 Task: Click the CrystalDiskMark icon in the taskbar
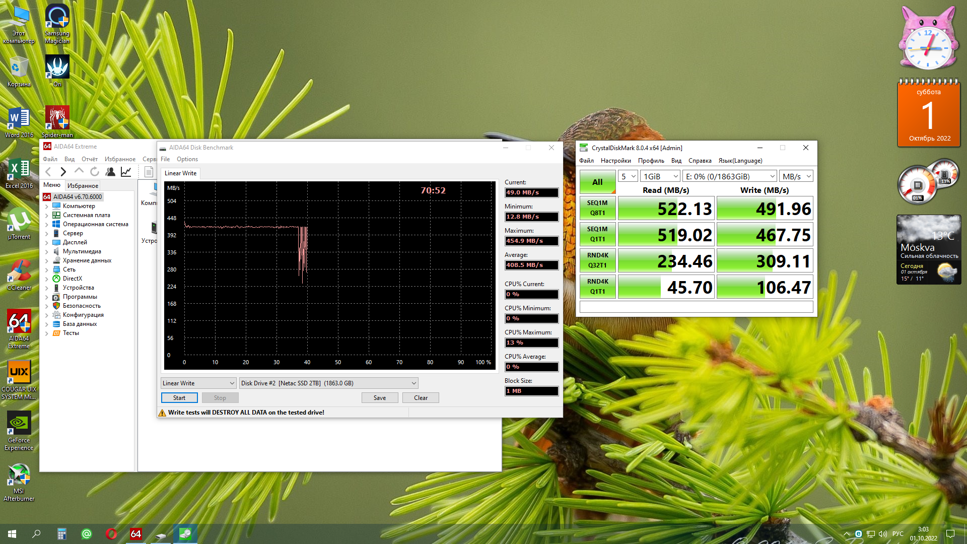pyautogui.click(x=185, y=534)
